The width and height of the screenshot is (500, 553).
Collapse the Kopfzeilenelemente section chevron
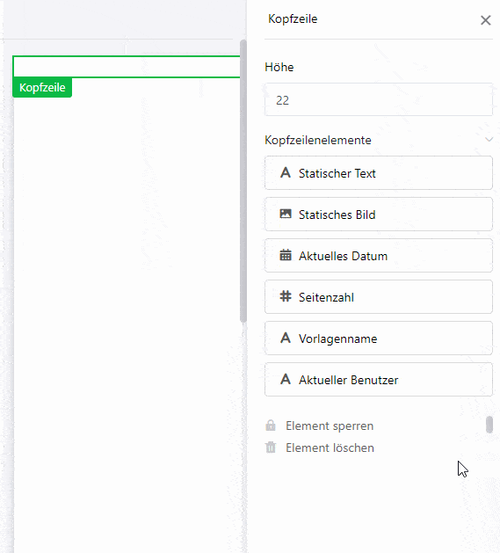pos(489,139)
